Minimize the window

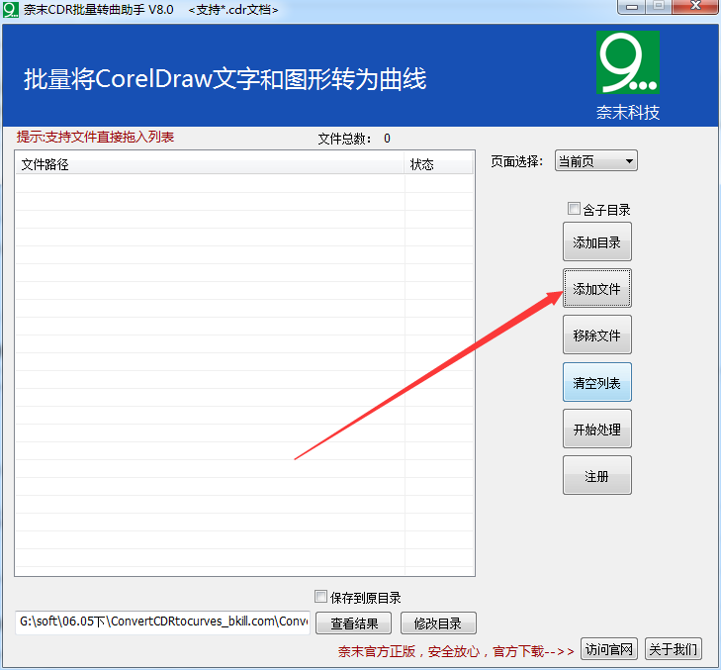[632, 7]
